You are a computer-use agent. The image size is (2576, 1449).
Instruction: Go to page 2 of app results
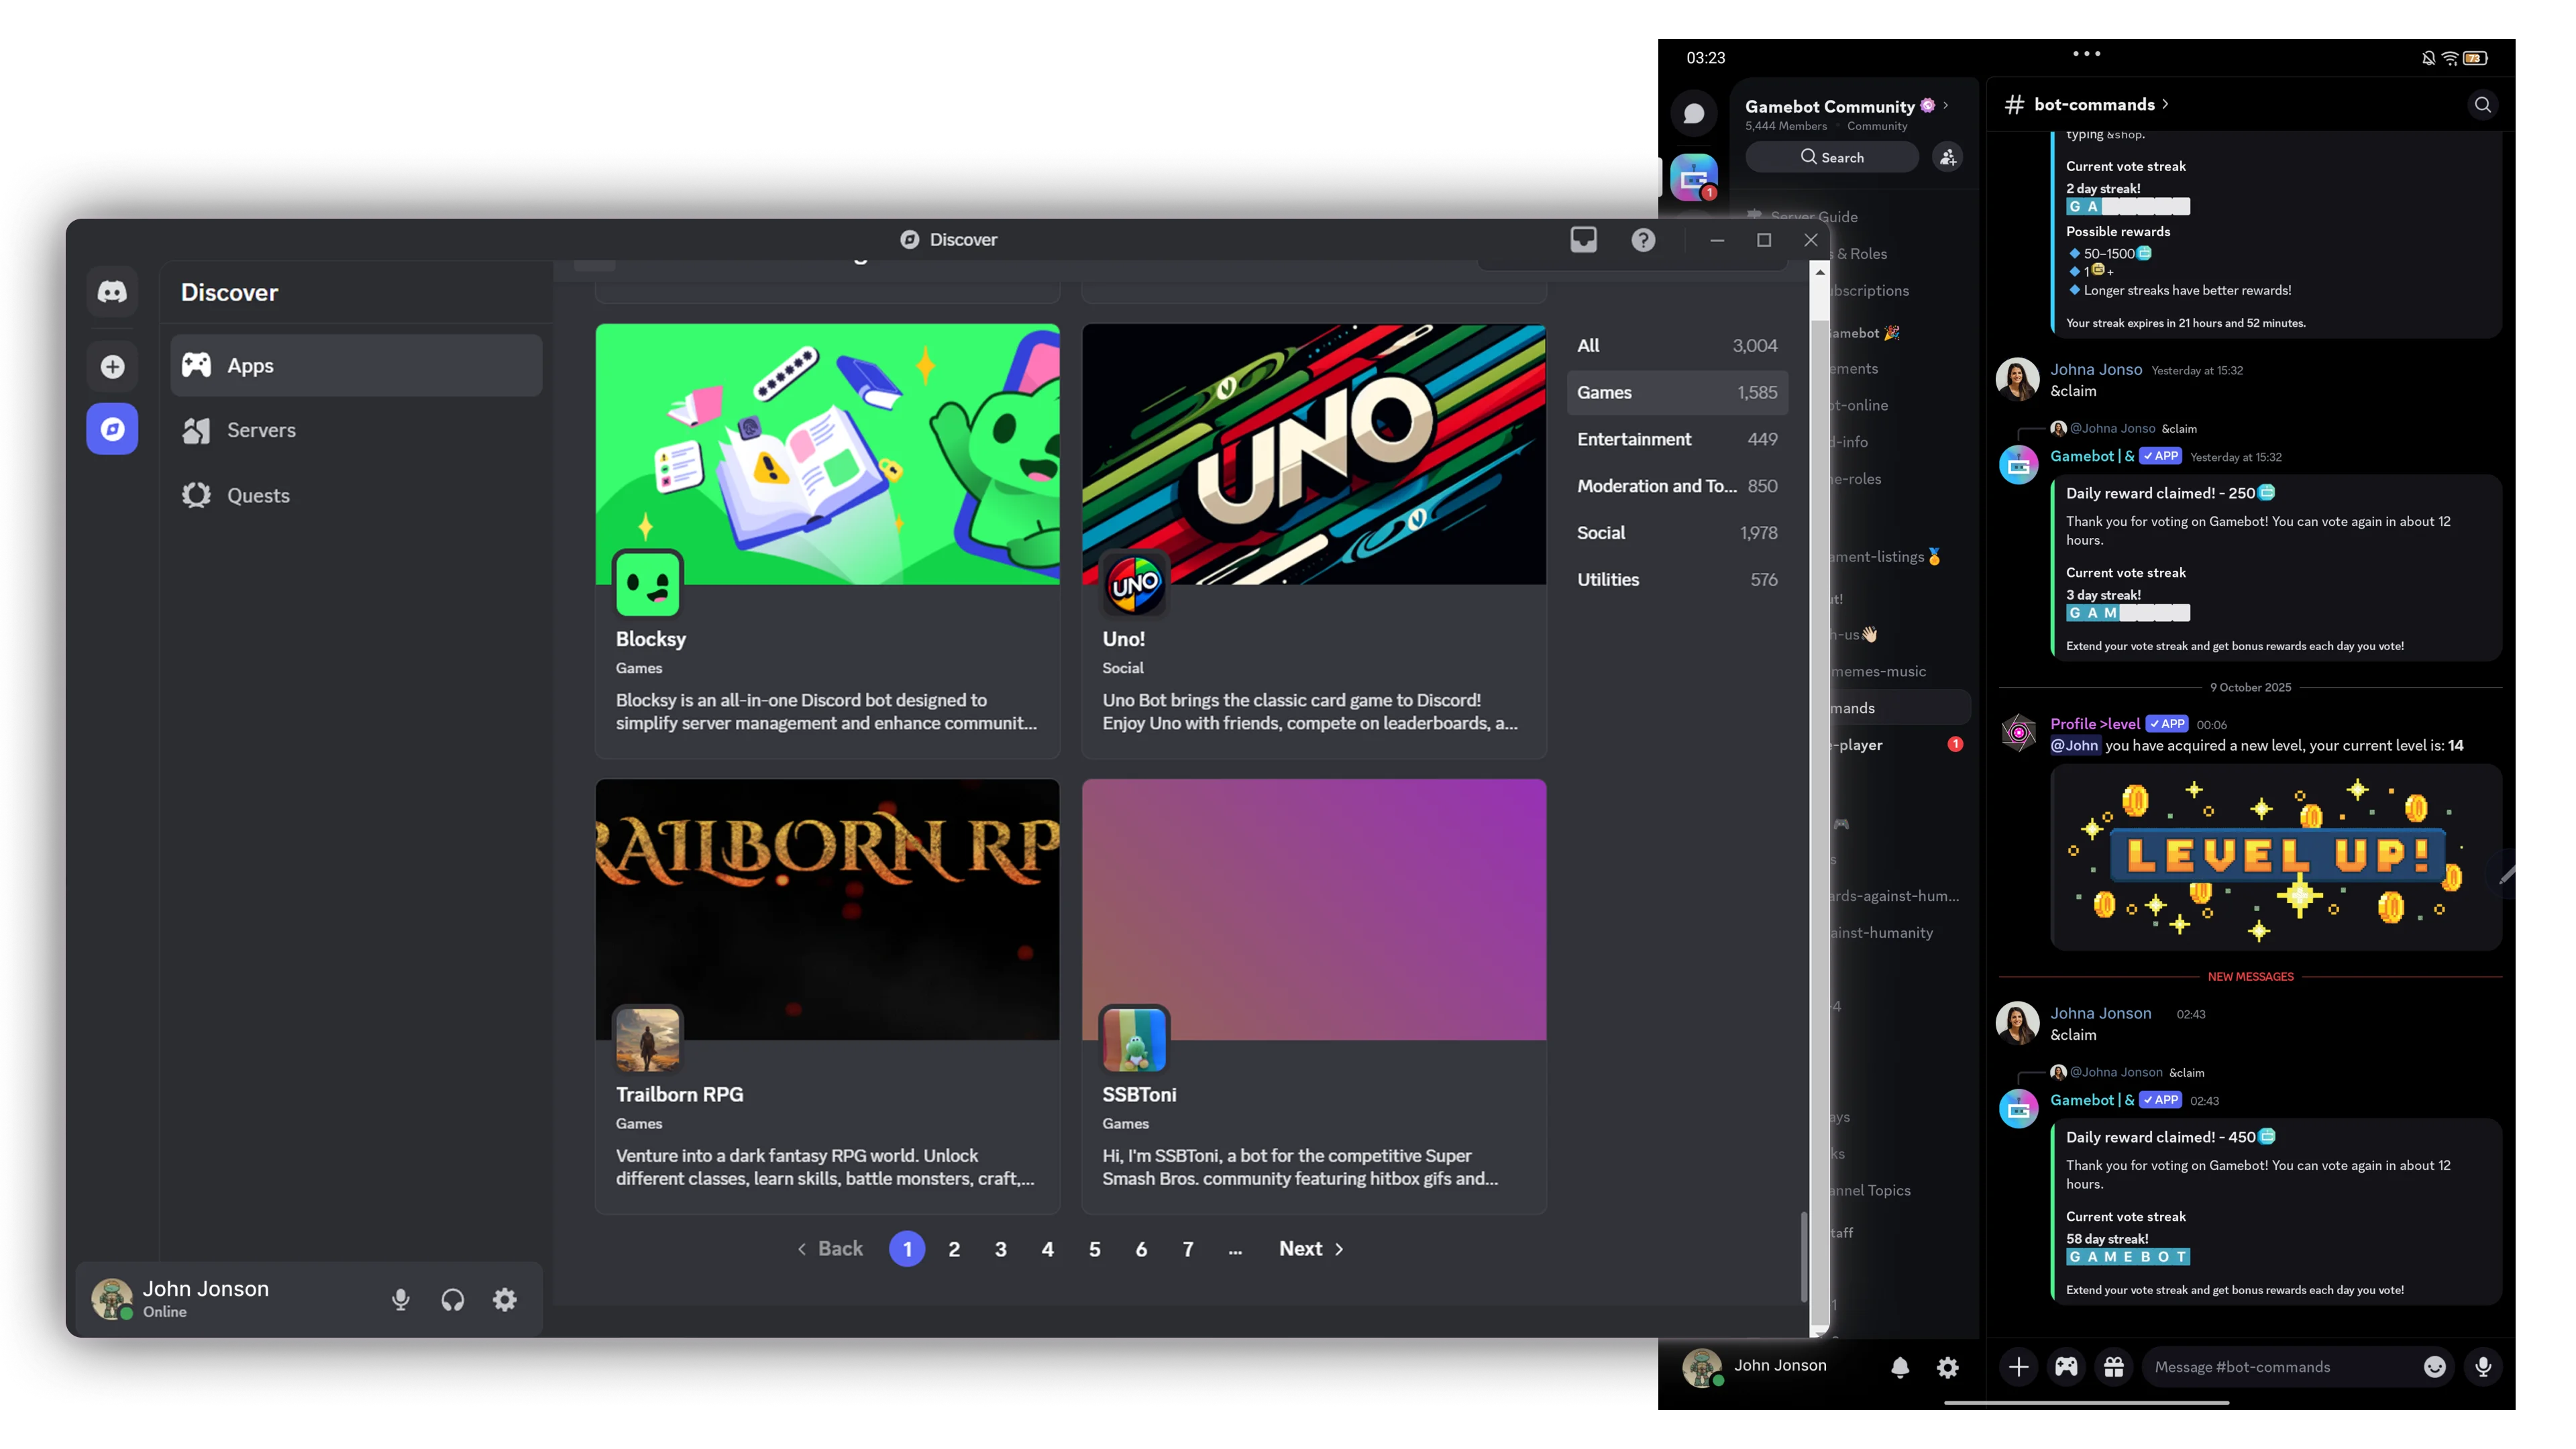tap(954, 1248)
